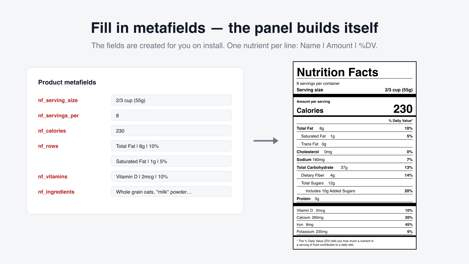Click the right-pointing arrow icon
Screen dimensions: 469x264
coord(266,141)
